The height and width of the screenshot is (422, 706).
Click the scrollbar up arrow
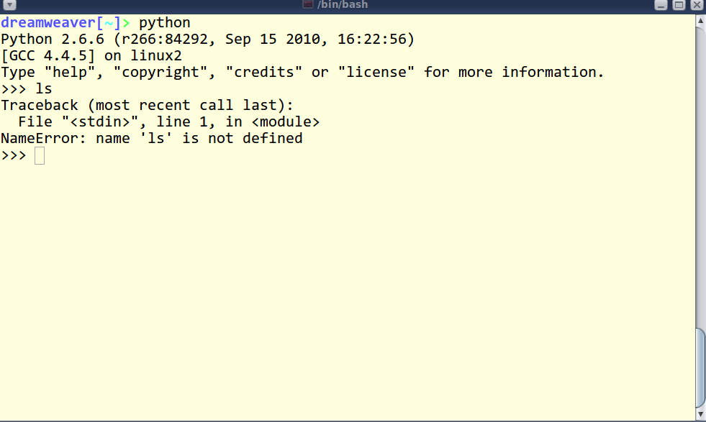click(700, 20)
